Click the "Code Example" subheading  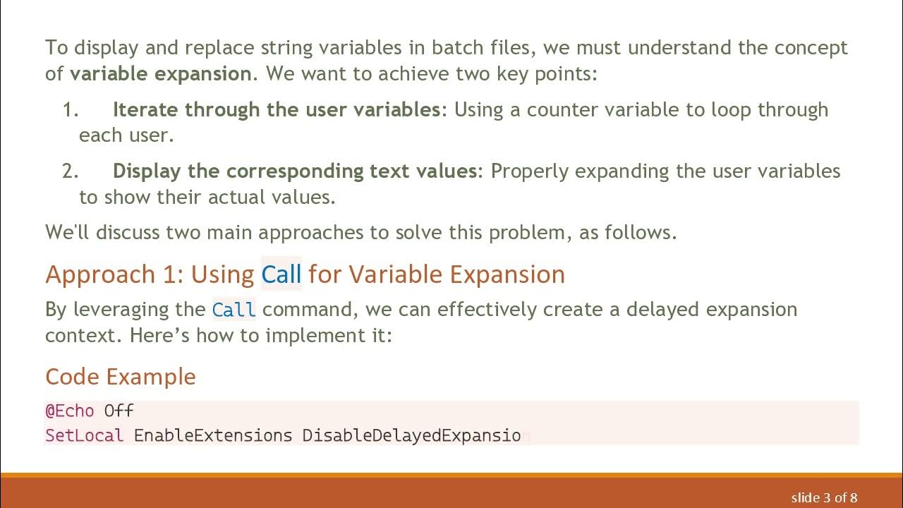point(120,376)
